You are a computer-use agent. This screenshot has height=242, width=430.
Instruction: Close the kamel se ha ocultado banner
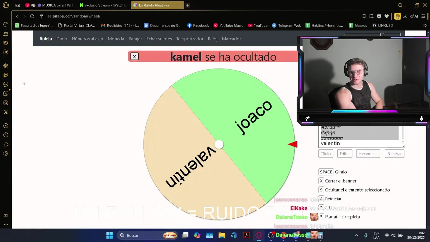[134, 56]
